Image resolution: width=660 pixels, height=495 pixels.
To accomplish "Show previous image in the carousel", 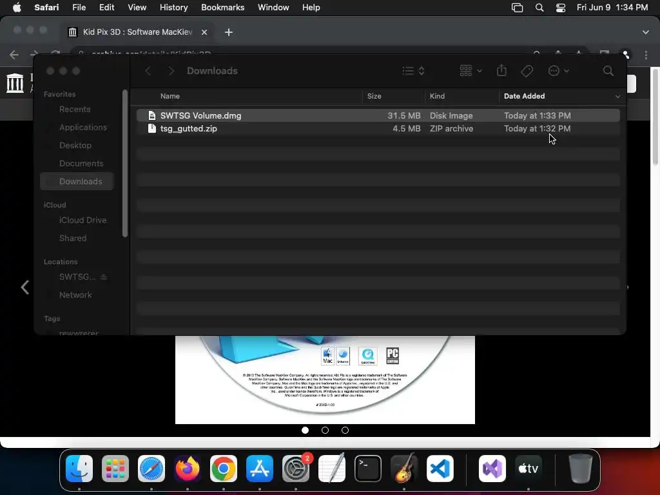I will (x=25, y=287).
